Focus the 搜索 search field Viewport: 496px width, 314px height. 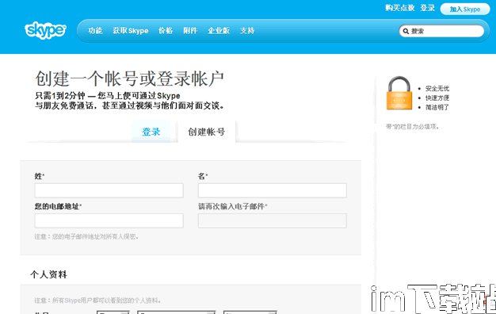point(441,31)
